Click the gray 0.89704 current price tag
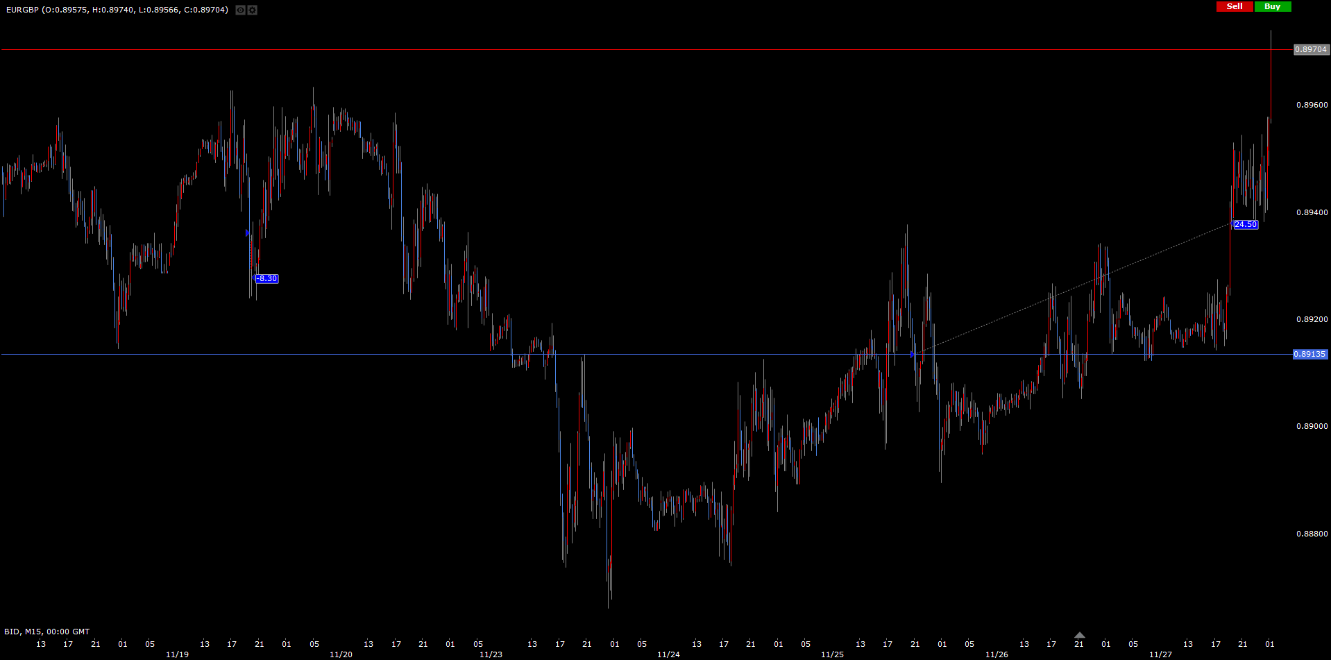 pos(1311,49)
